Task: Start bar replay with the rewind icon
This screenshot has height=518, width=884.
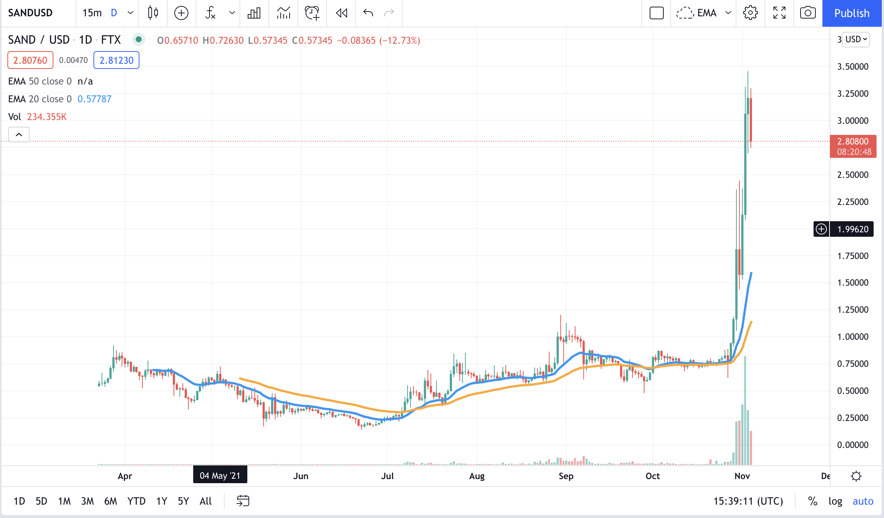Action: pos(341,13)
